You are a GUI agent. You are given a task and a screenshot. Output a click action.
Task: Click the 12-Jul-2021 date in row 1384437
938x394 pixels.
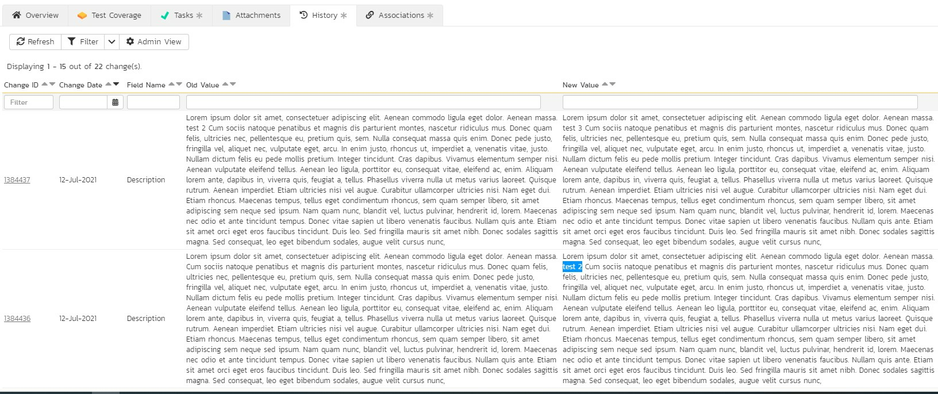point(78,180)
